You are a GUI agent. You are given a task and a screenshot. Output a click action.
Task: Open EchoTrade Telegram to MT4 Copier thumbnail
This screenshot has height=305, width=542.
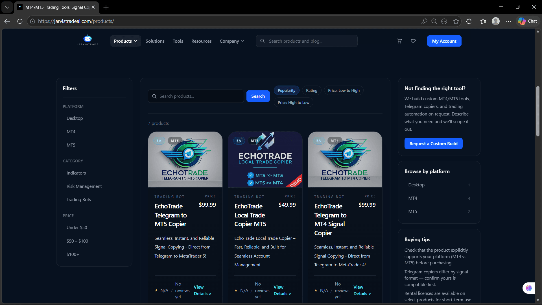pos(345,160)
